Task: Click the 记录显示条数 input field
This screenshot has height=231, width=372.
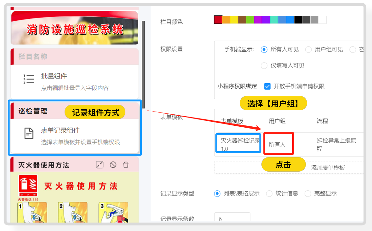Action: coord(232,217)
